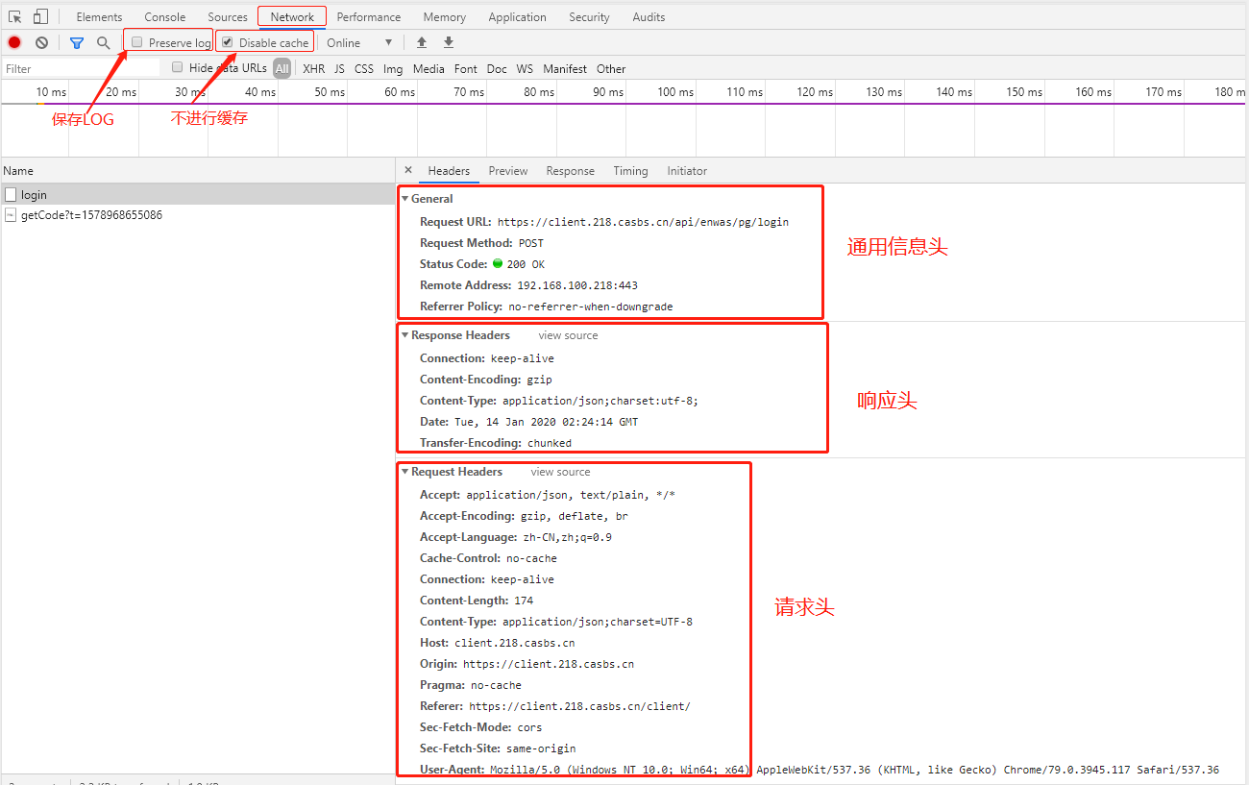Image resolution: width=1249 pixels, height=785 pixels.
Task: Click the Name column header
Action: pos(197,170)
